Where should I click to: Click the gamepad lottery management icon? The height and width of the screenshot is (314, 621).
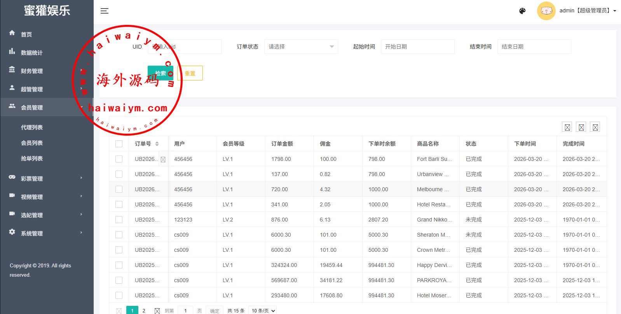tap(12, 177)
